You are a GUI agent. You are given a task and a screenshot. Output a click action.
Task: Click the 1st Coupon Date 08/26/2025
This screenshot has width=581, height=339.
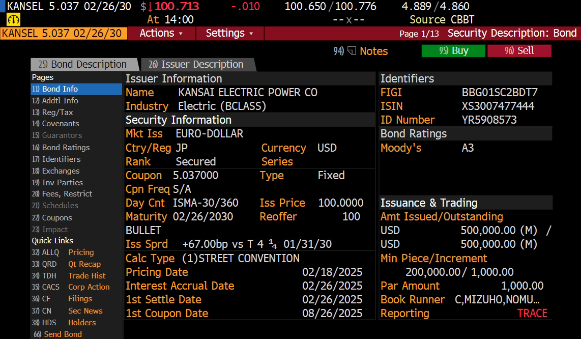332,314
